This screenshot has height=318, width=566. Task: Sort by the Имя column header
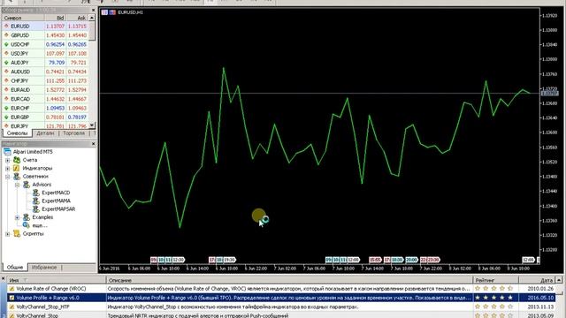[x=56, y=280]
